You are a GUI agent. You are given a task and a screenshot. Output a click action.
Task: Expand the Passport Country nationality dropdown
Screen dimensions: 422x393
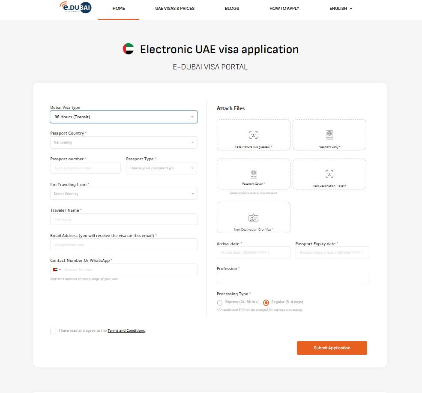pyautogui.click(x=123, y=142)
